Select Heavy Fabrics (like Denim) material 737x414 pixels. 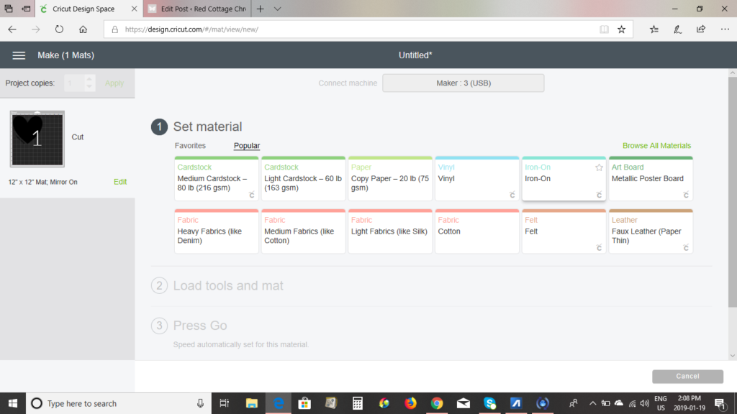pos(216,231)
